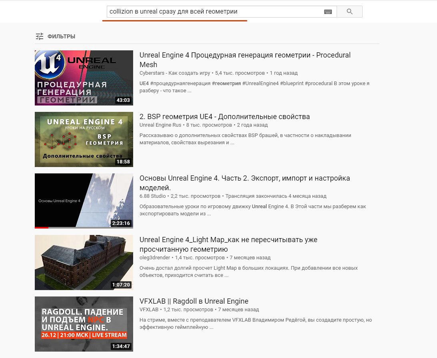
Task: Click the 2,2 тыс. просмотров view count
Action: point(196,196)
